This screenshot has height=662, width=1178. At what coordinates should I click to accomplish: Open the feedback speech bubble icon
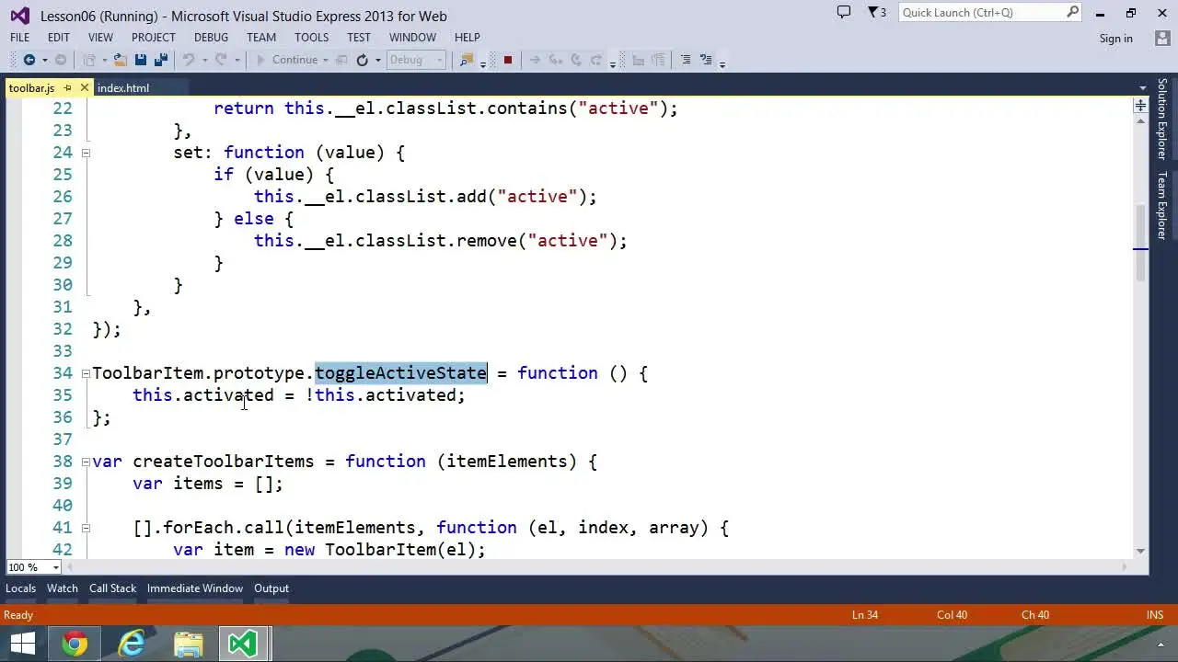[844, 12]
